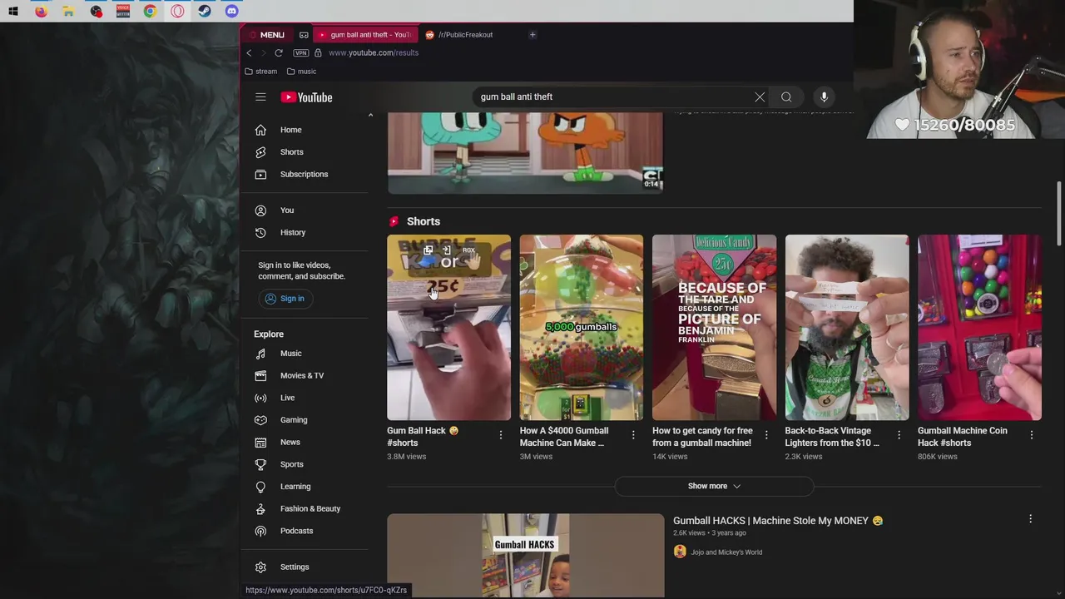This screenshot has width=1065, height=599.
Task: Collapse sidebar with the up arrow
Action: [370, 115]
